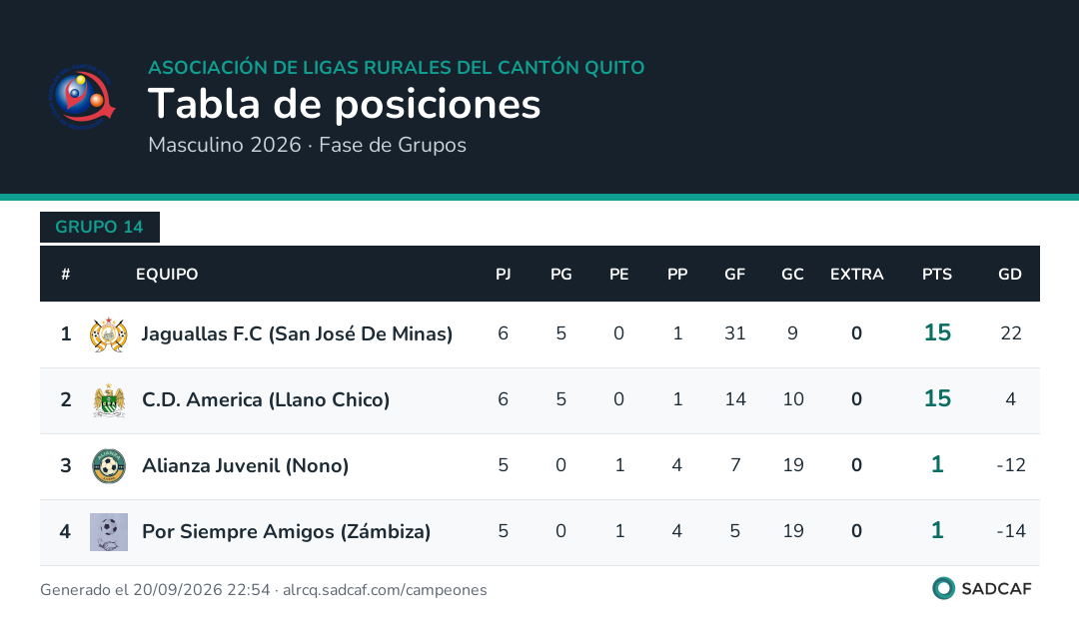Open Jaguallas F.C (San José De Minas) team name

tap(298, 334)
